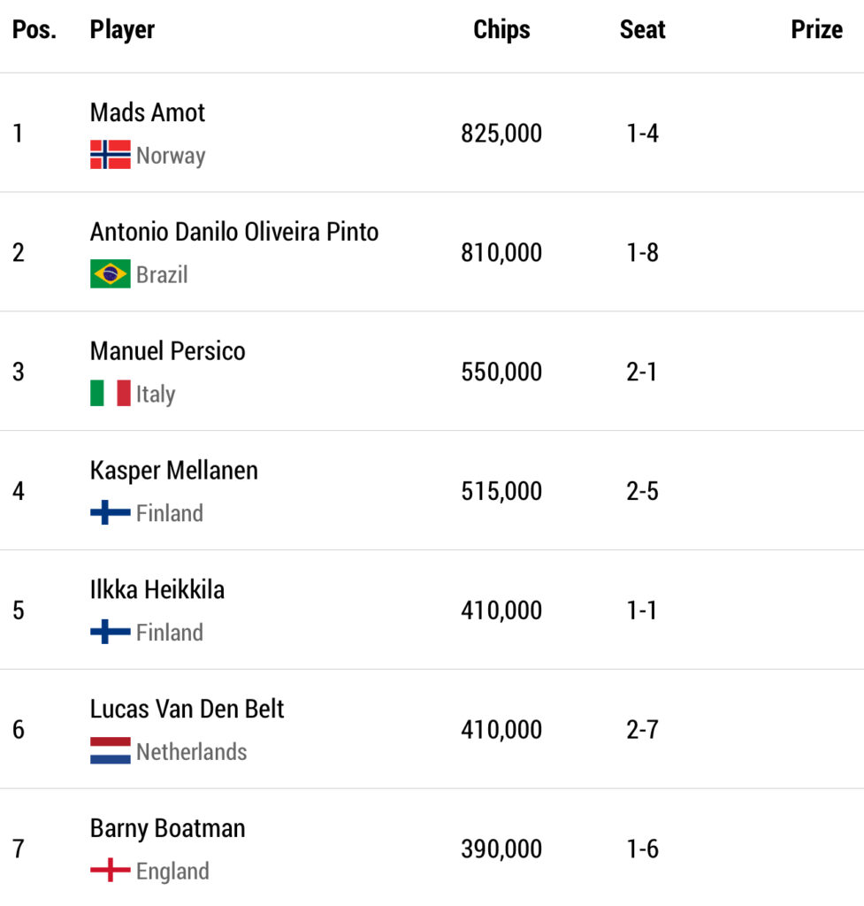Viewport: 864px width, 906px height.
Task: Click the Italy flag icon
Action: [110, 393]
